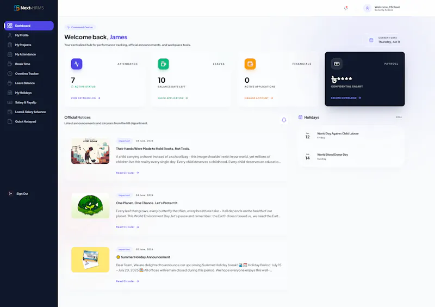Open View Detailed Log link
The width and height of the screenshot is (435, 307).
click(x=85, y=98)
